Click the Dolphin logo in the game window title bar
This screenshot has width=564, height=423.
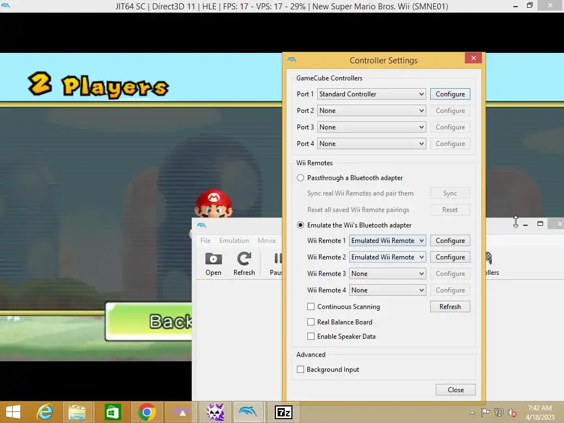click(x=6, y=6)
